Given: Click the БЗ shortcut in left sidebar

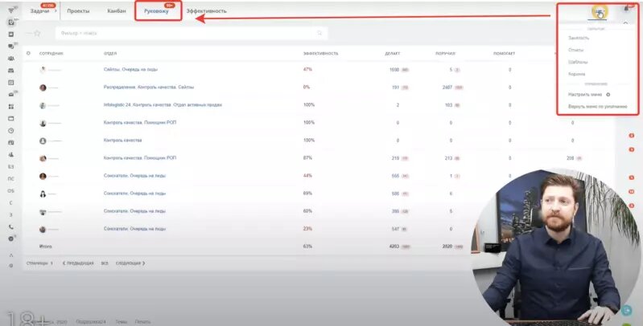Looking at the screenshot, I should [x=11, y=167].
